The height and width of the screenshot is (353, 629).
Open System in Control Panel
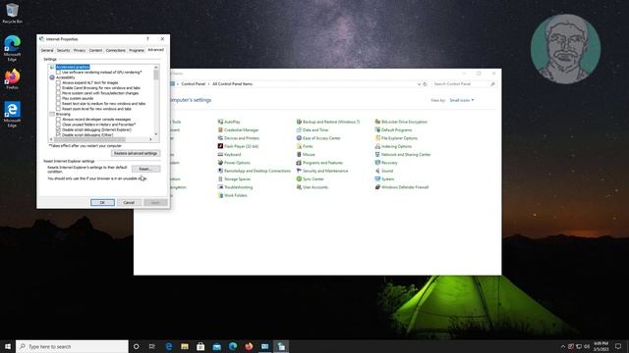click(x=384, y=179)
